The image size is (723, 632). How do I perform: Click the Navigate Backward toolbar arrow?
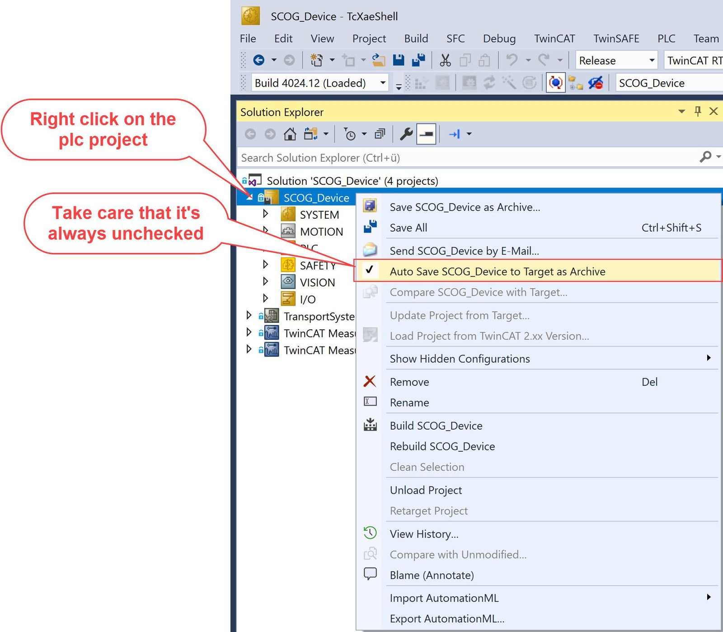coord(258,60)
